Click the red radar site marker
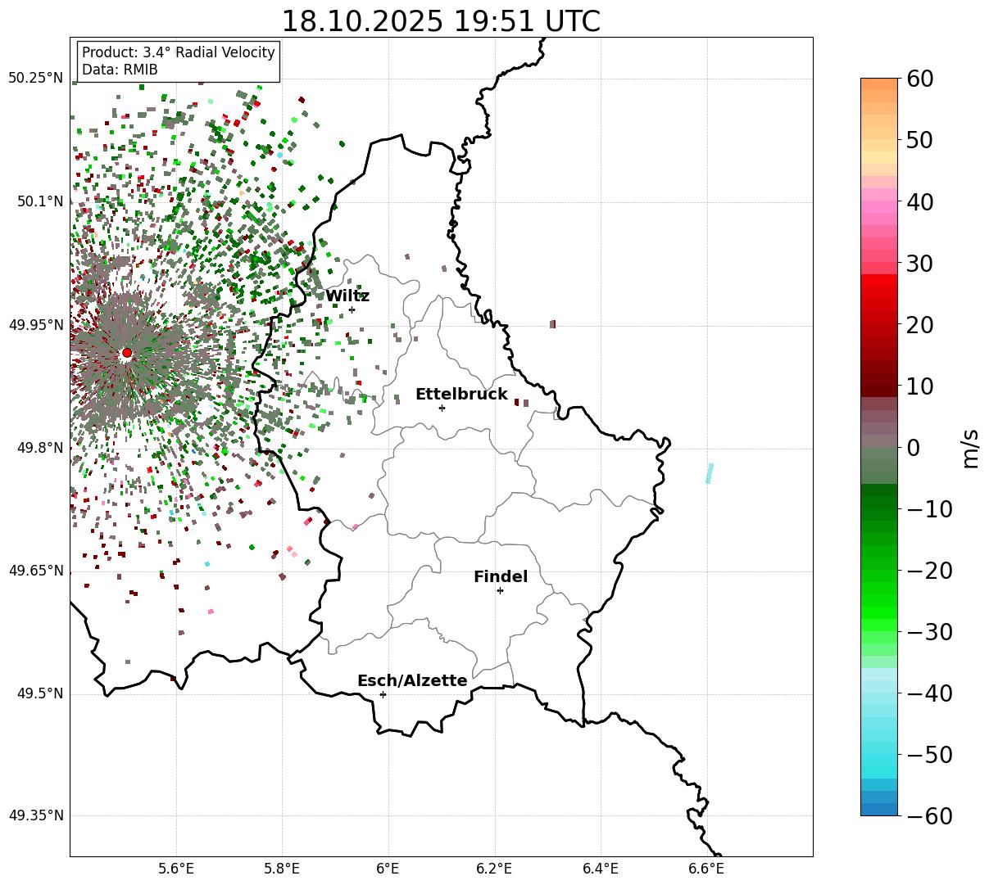This screenshot has width=989, height=885. pos(126,353)
